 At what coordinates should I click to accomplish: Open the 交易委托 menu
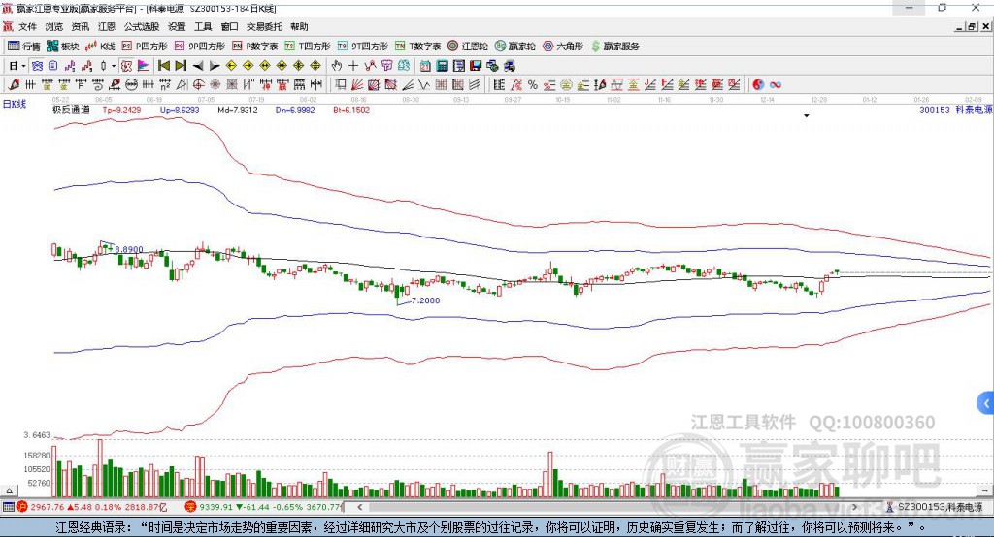(264, 26)
